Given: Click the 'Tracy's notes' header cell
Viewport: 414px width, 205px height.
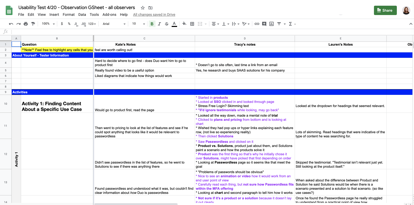Looking at the screenshot, I should click(x=245, y=44).
